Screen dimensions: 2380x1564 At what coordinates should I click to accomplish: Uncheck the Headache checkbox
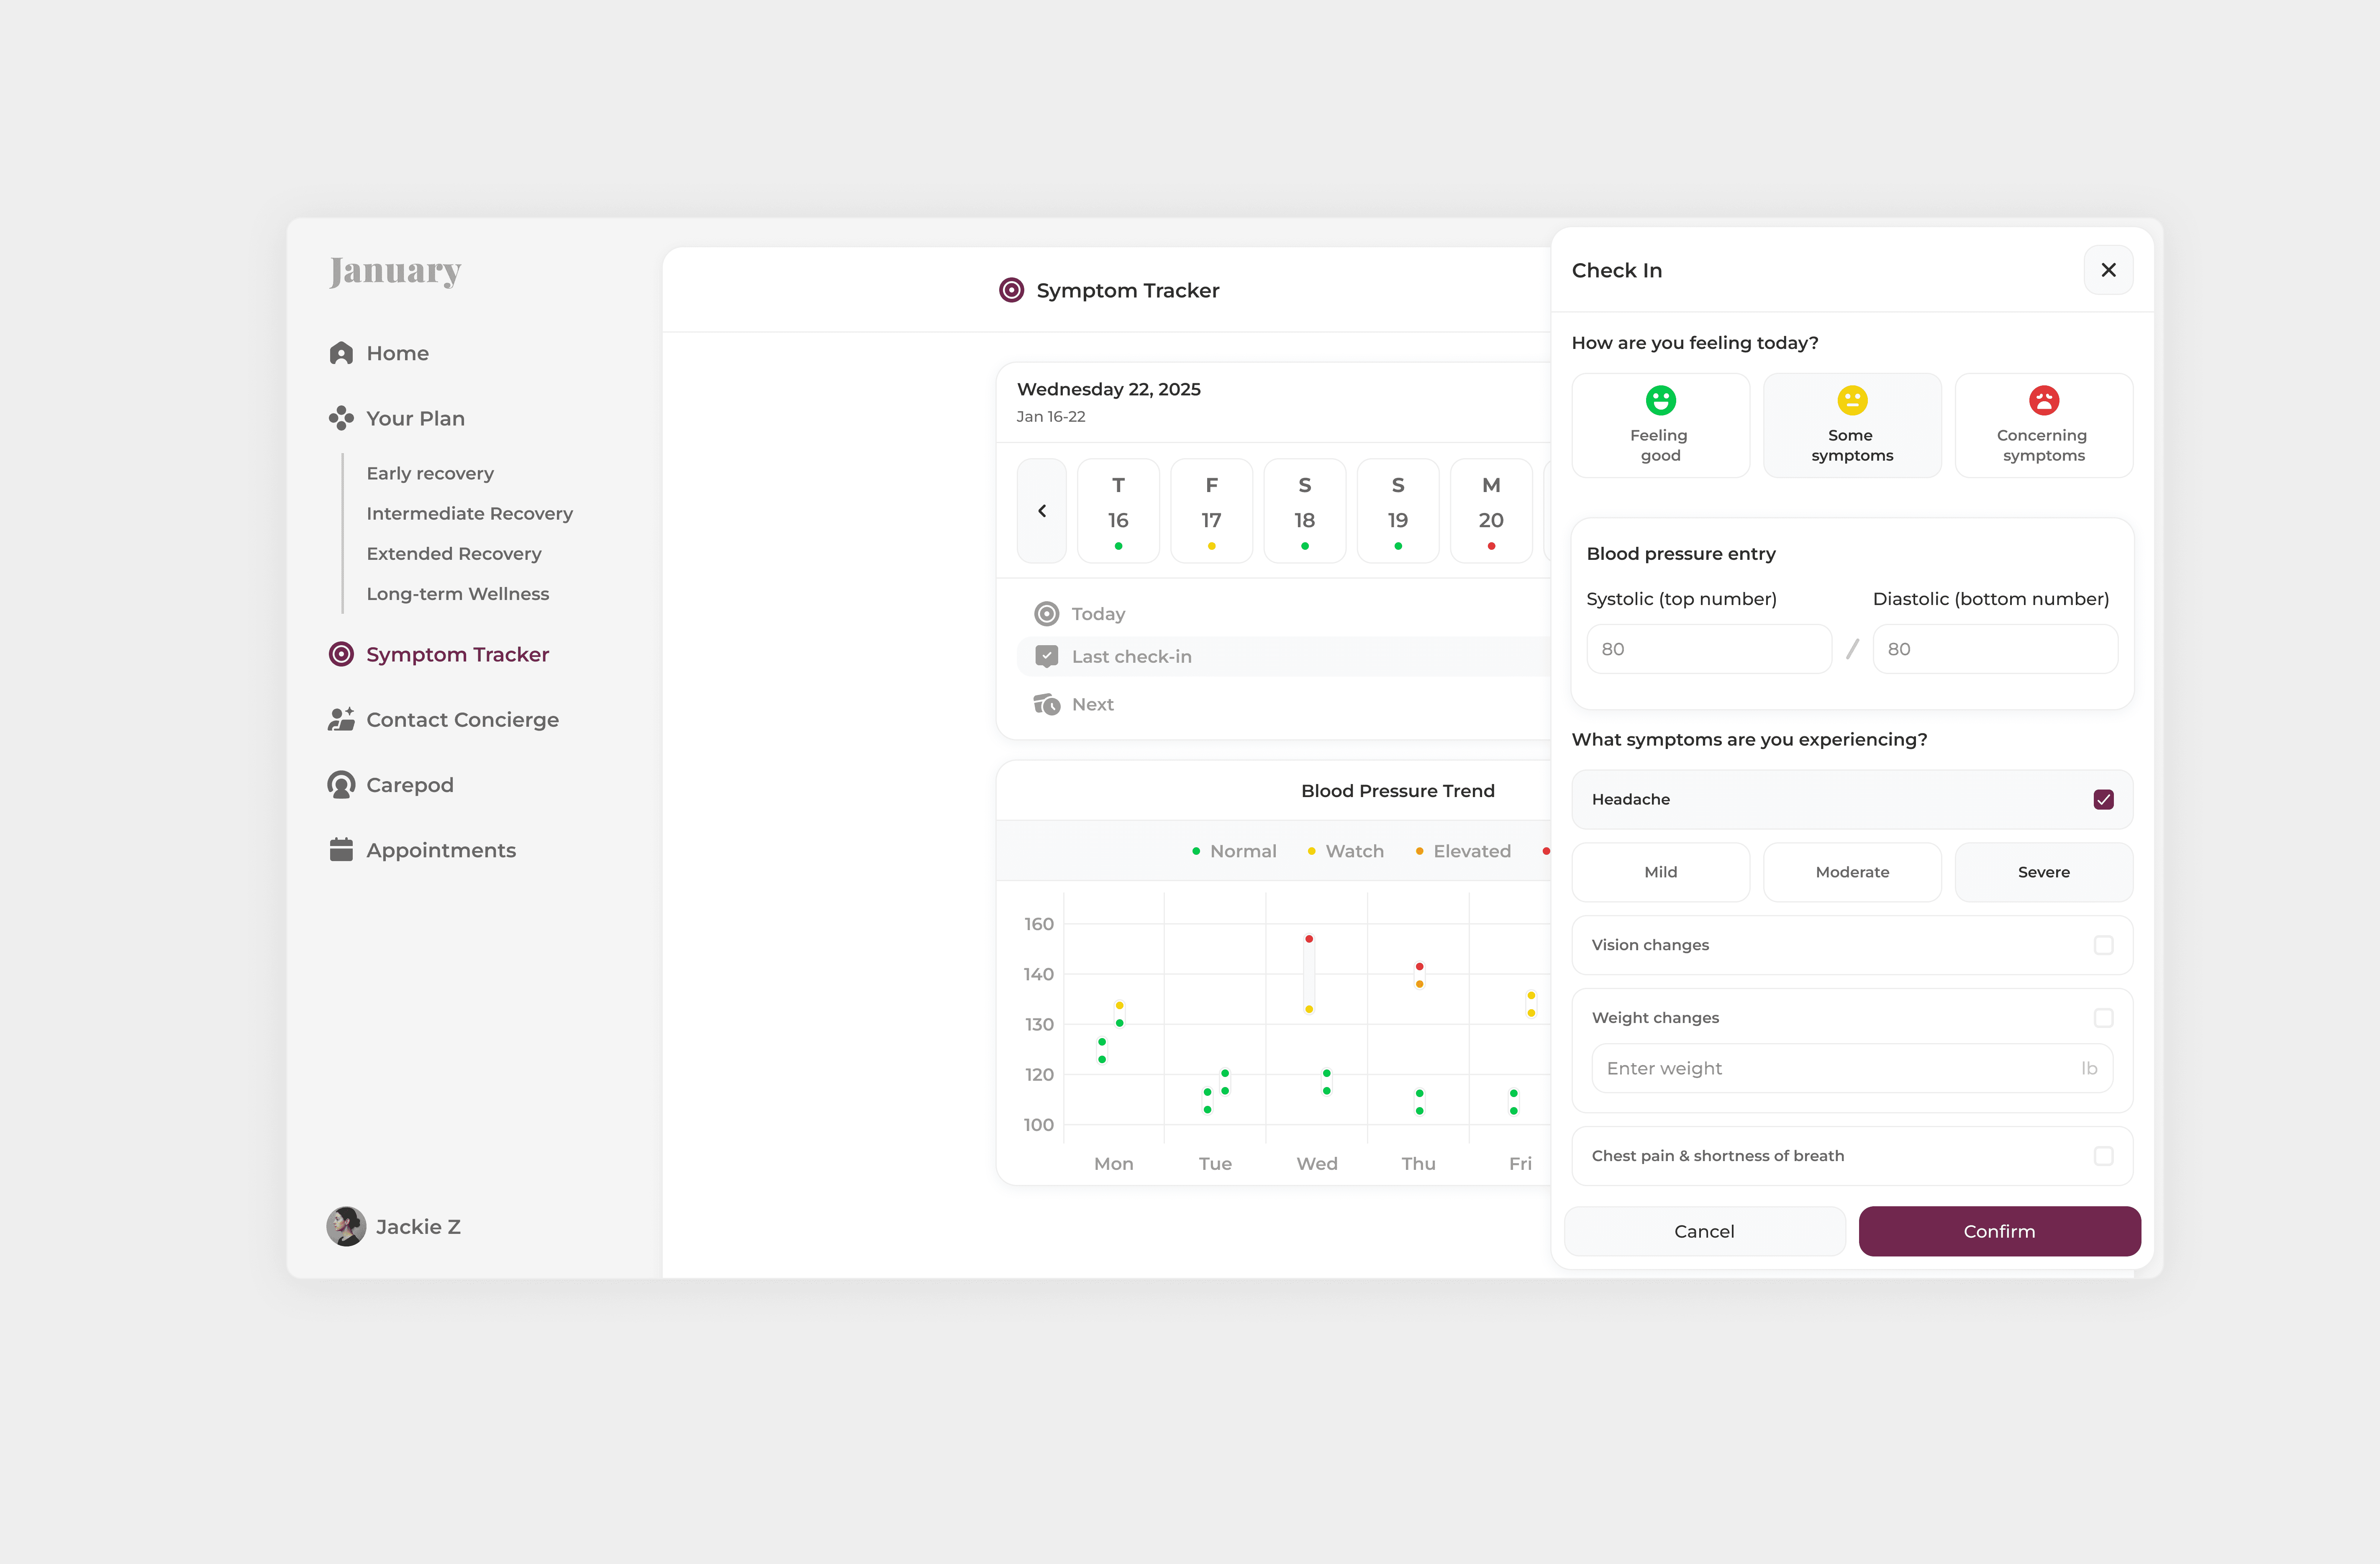click(x=2103, y=799)
